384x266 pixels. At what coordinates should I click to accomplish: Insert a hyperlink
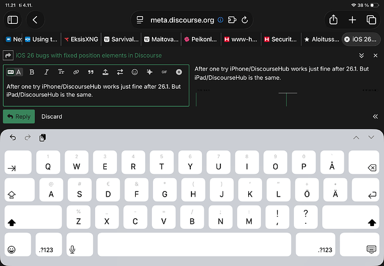click(76, 72)
